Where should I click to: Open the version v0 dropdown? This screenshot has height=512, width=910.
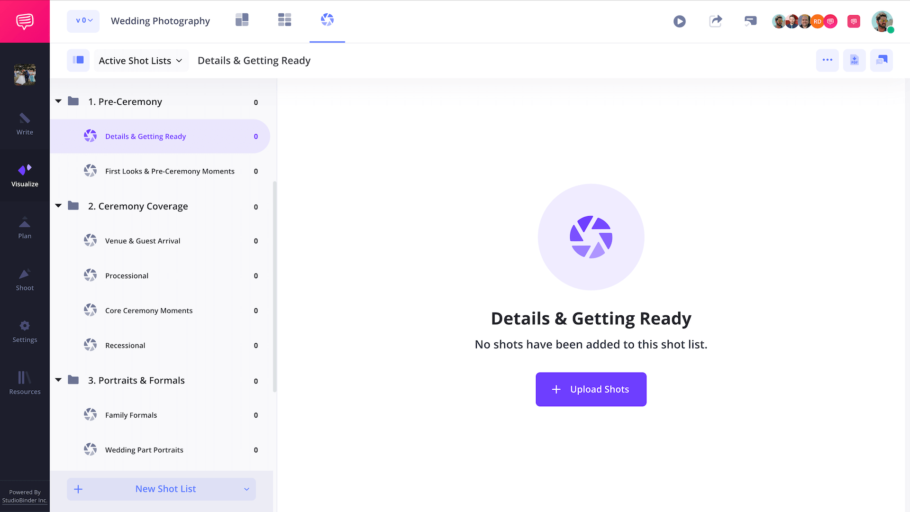tap(83, 21)
